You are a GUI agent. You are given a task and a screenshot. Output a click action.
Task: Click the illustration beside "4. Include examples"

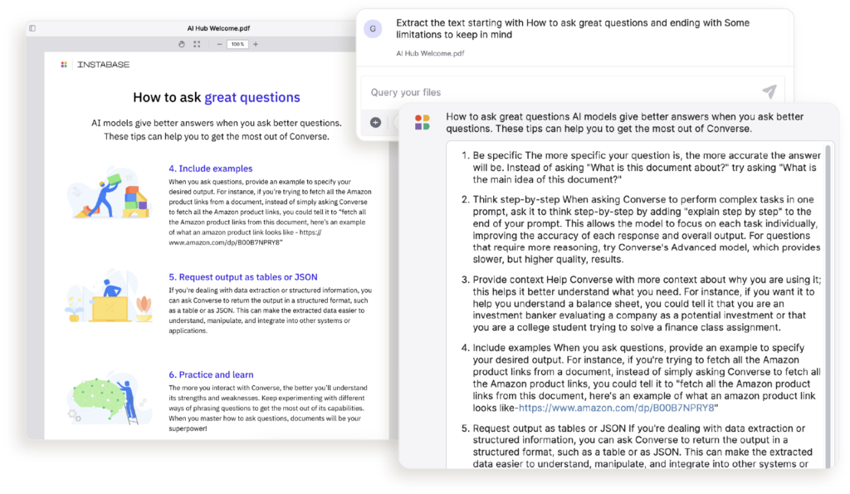tap(110, 193)
